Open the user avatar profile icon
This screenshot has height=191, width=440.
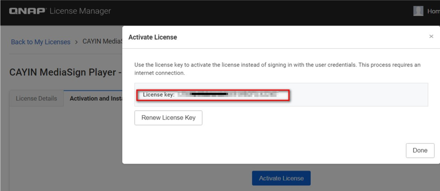pos(418,11)
